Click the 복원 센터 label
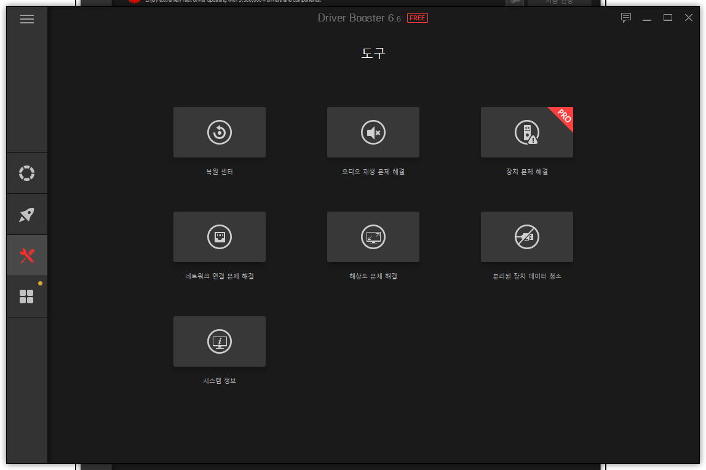The width and height of the screenshot is (706, 470). (x=220, y=172)
